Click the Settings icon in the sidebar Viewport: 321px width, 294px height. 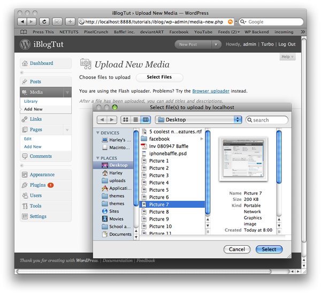[x=25, y=216]
